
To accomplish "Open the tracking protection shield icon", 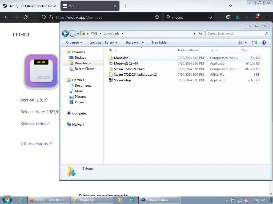I will 44,17.
